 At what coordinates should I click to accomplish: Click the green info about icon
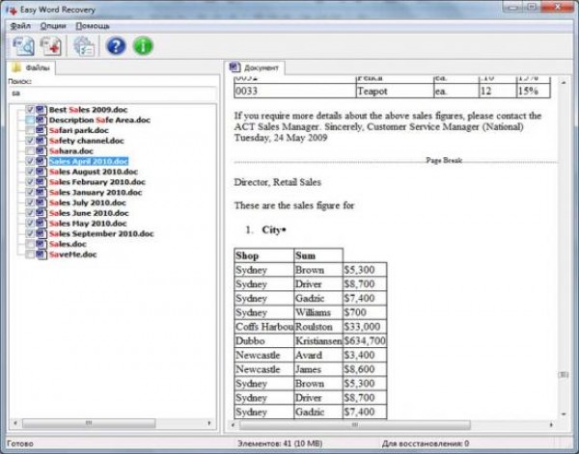(143, 45)
